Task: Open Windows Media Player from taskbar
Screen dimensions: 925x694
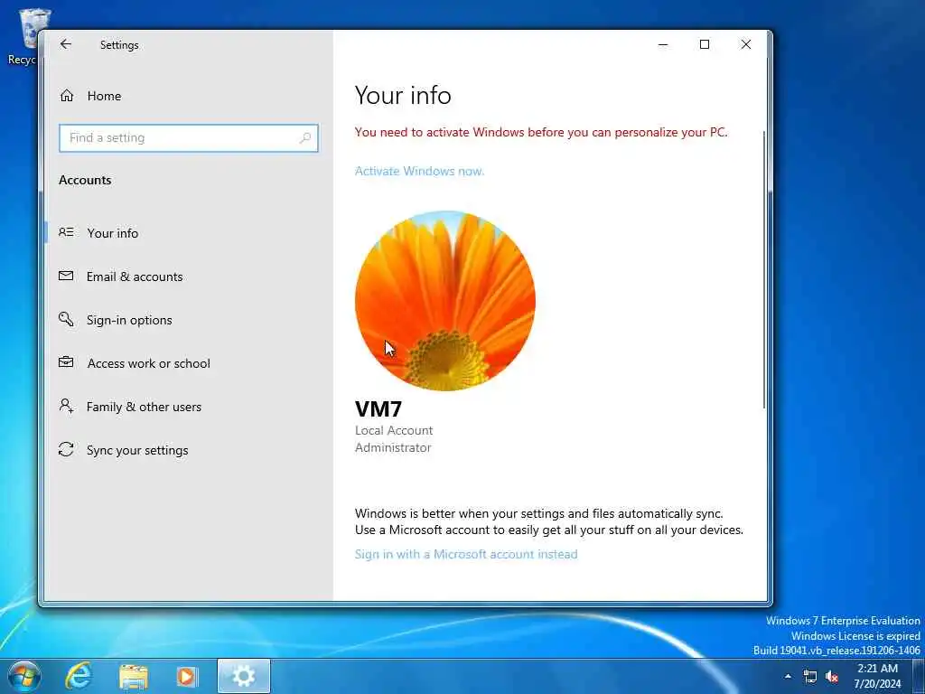Action: click(187, 676)
